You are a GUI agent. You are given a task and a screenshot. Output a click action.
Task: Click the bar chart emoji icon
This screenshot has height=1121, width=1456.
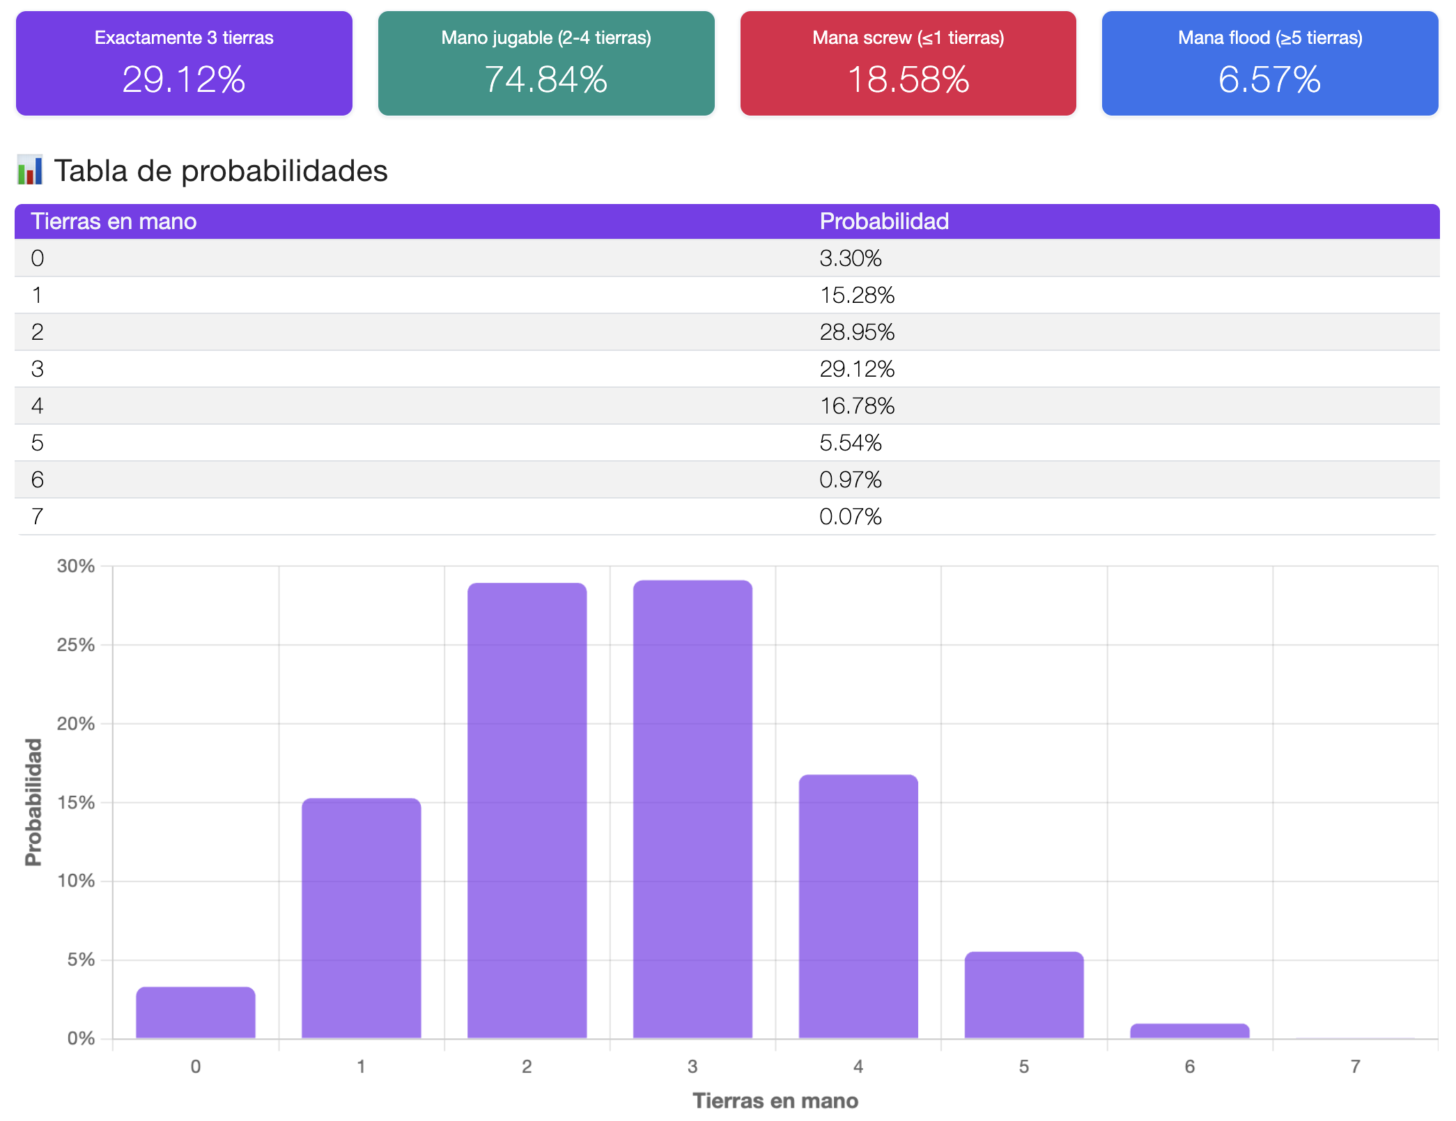[29, 171]
